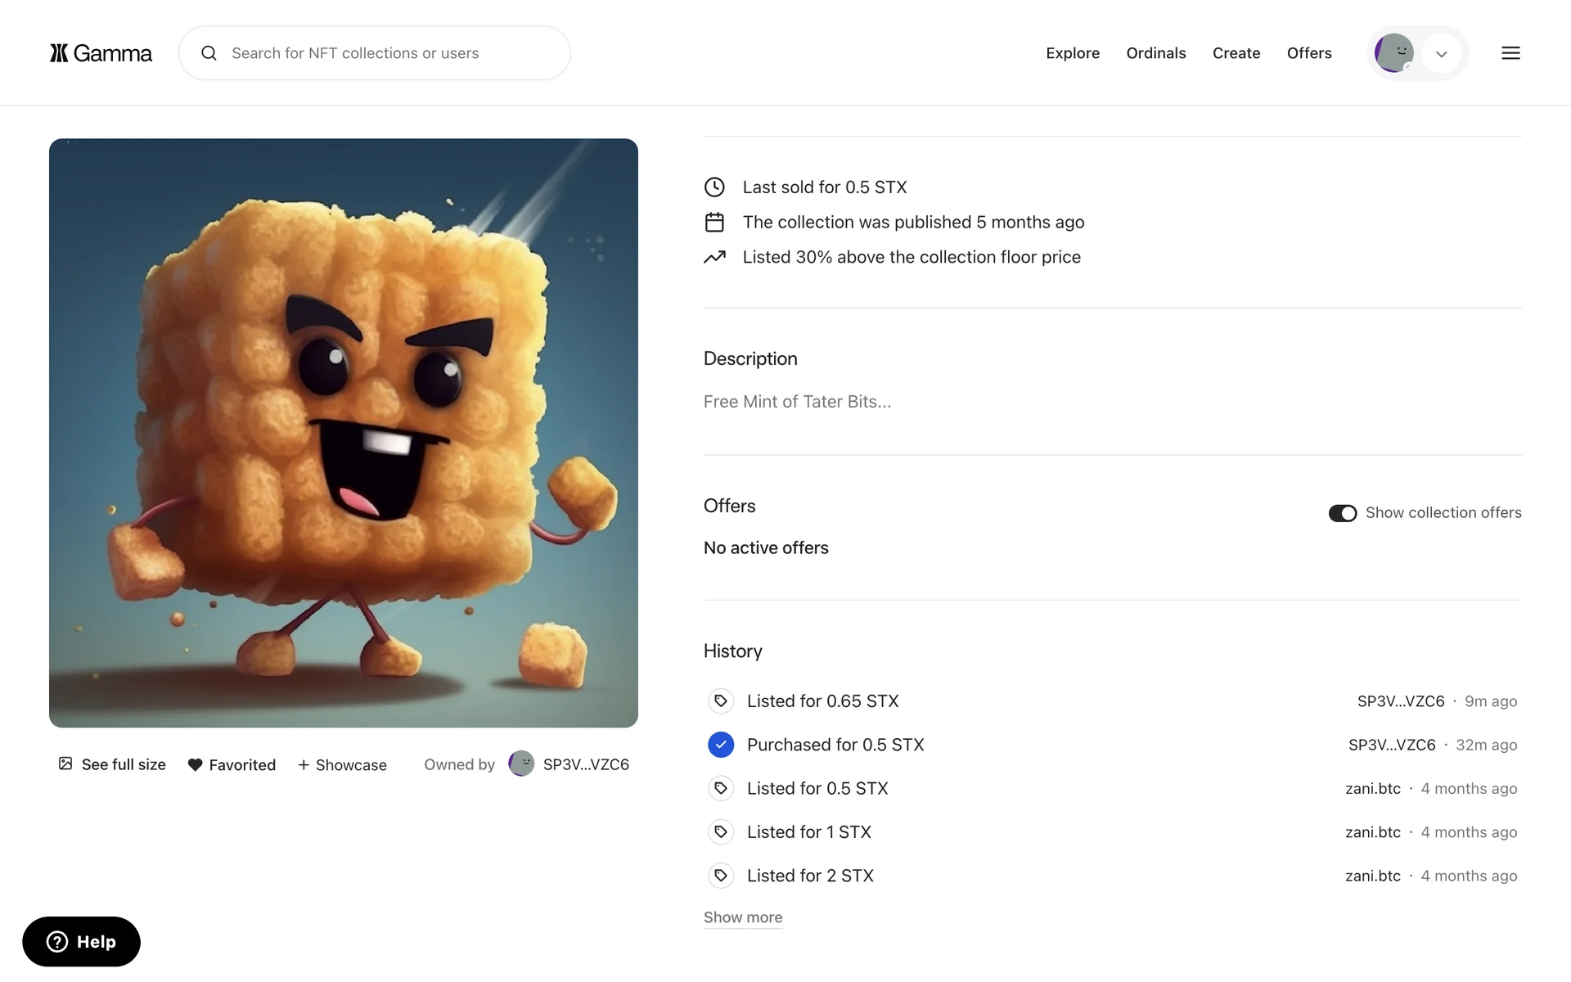Click the Favorited heart icon
The height and width of the screenshot is (982, 1571).
(x=195, y=764)
